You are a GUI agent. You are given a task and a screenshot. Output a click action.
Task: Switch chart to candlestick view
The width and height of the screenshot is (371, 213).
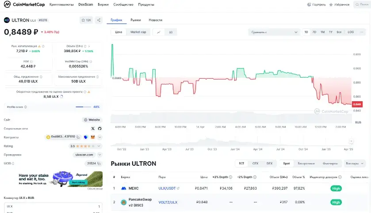pos(171,32)
